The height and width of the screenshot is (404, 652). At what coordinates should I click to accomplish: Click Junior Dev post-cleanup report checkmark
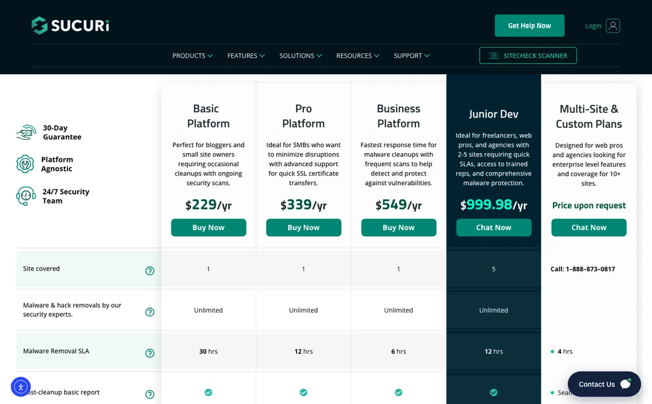pyautogui.click(x=494, y=392)
